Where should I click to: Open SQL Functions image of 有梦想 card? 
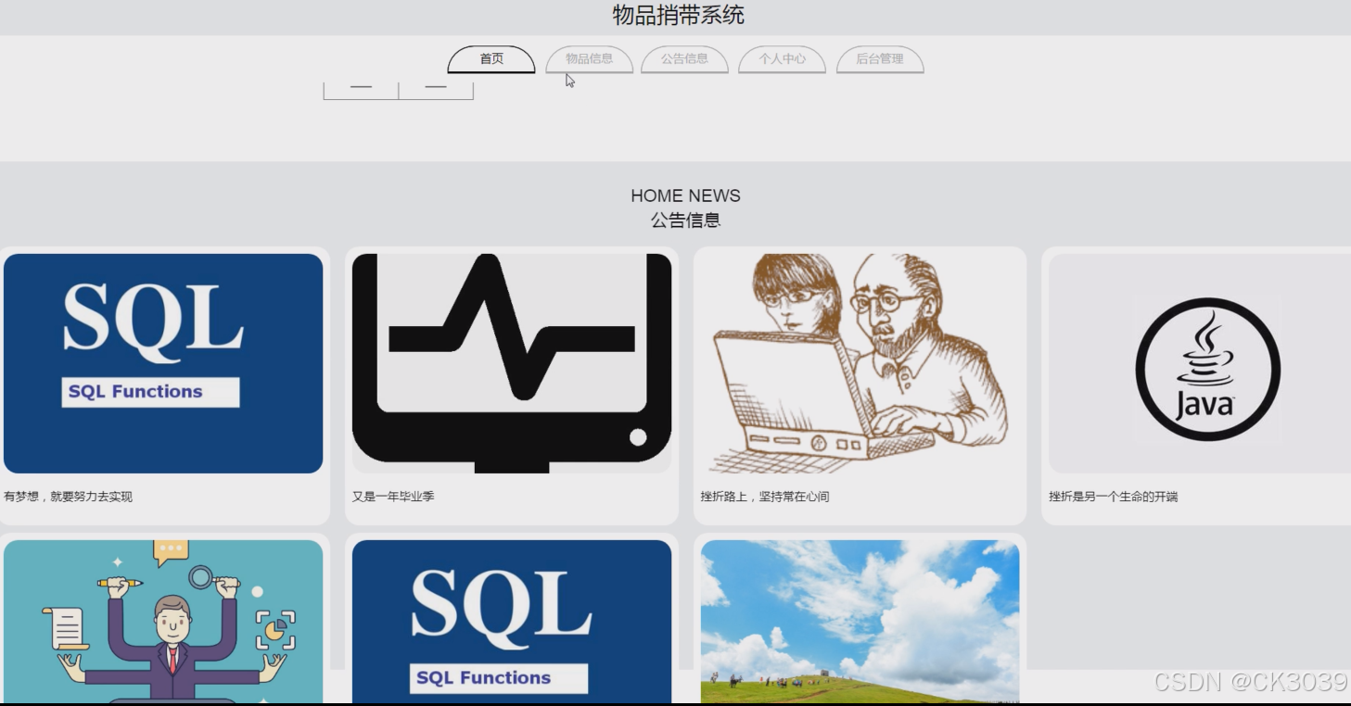163,363
